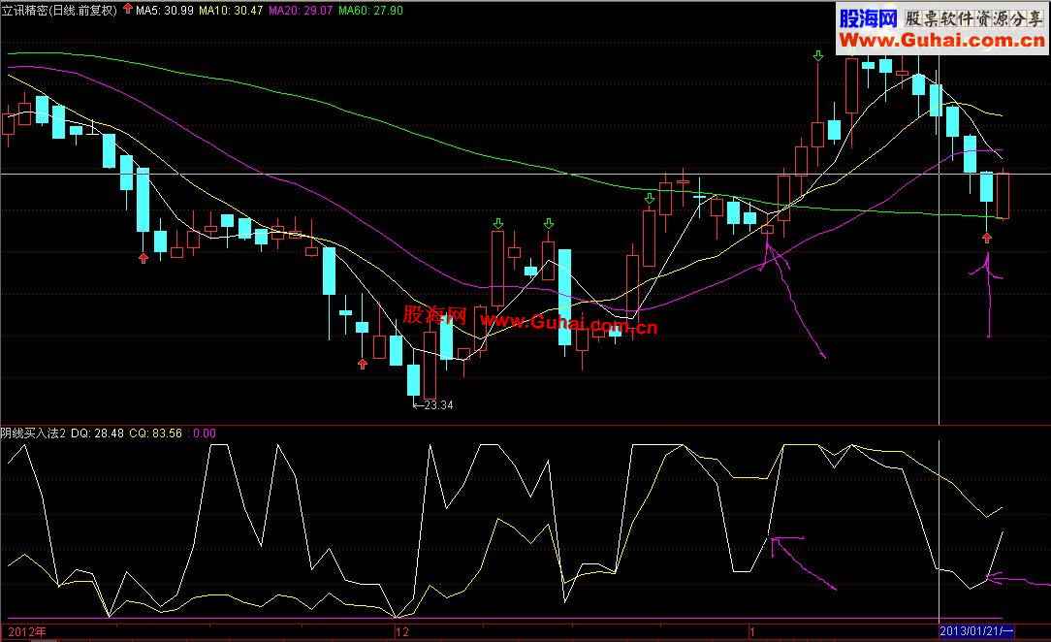Image resolution: width=1051 pixels, height=642 pixels.
Task: Click the 阴线买入法2 indicator name
Action: [x=34, y=433]
